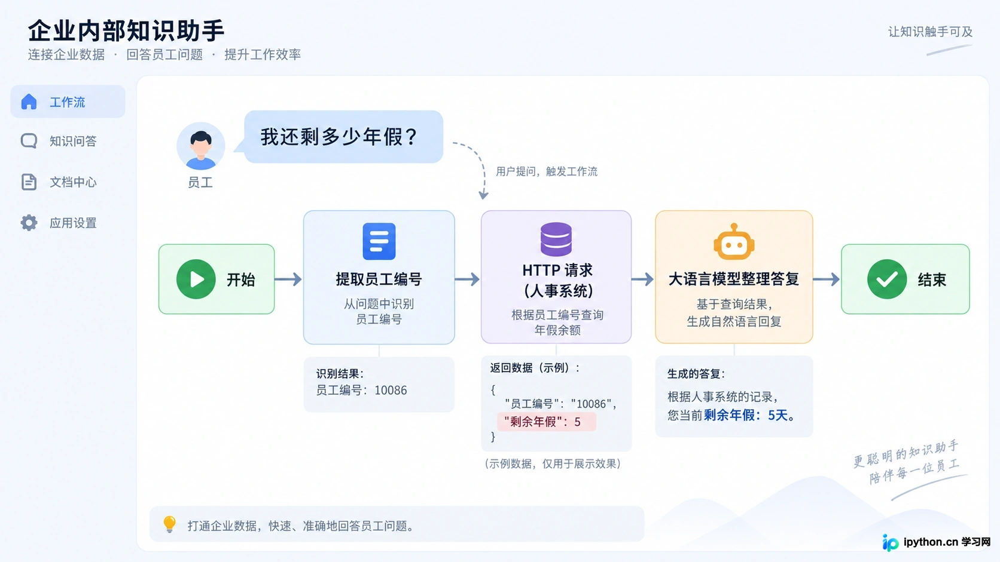The height and width of the screenshot is (562, 1000).
Task: Click the gear icon beside 应用设置
Action: 29,223
